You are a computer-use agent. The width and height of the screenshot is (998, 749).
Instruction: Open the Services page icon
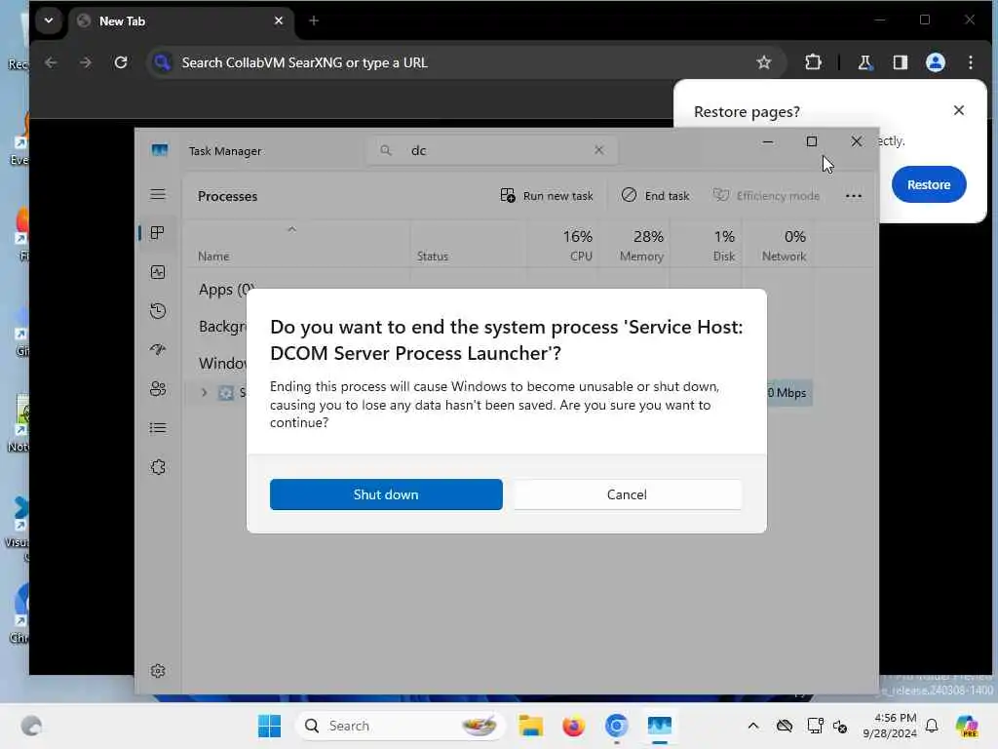coord(158,467)
